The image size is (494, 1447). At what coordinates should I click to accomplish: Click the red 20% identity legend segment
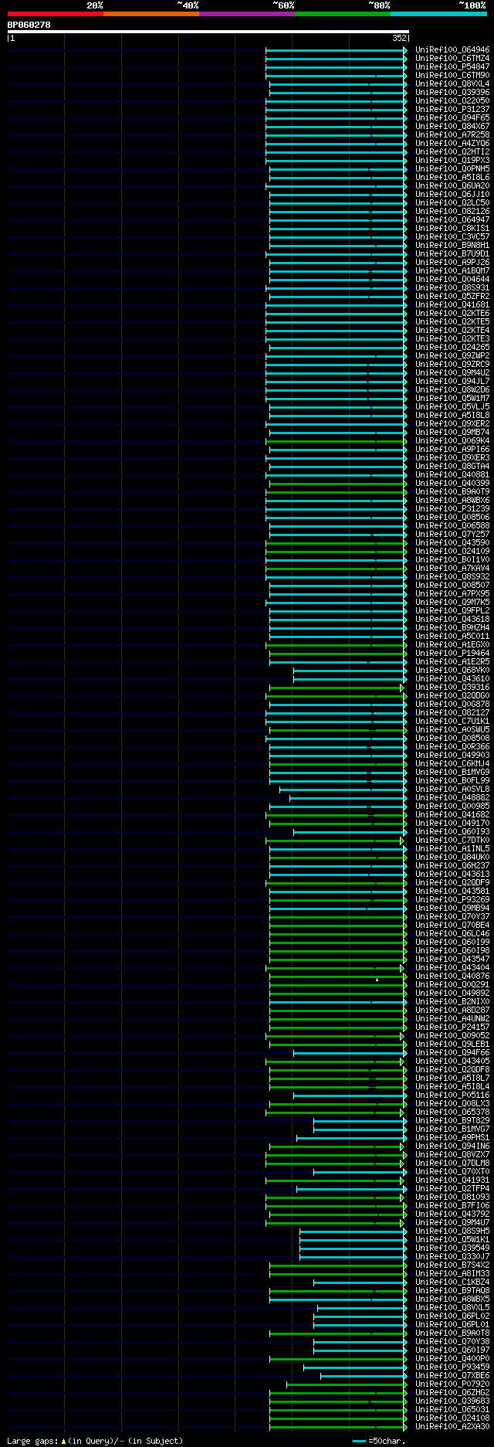[x=55, y=14]
